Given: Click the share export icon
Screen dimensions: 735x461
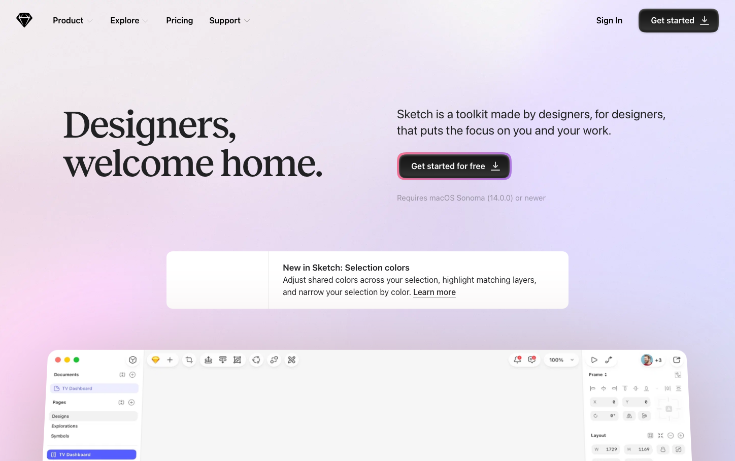Looking at the screenshot, I should pyautogui.click(x=677, y=360).
